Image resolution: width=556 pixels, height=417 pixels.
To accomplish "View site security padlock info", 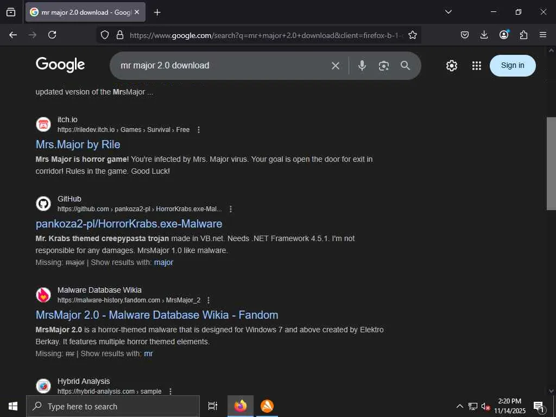I will click(120, 35).
